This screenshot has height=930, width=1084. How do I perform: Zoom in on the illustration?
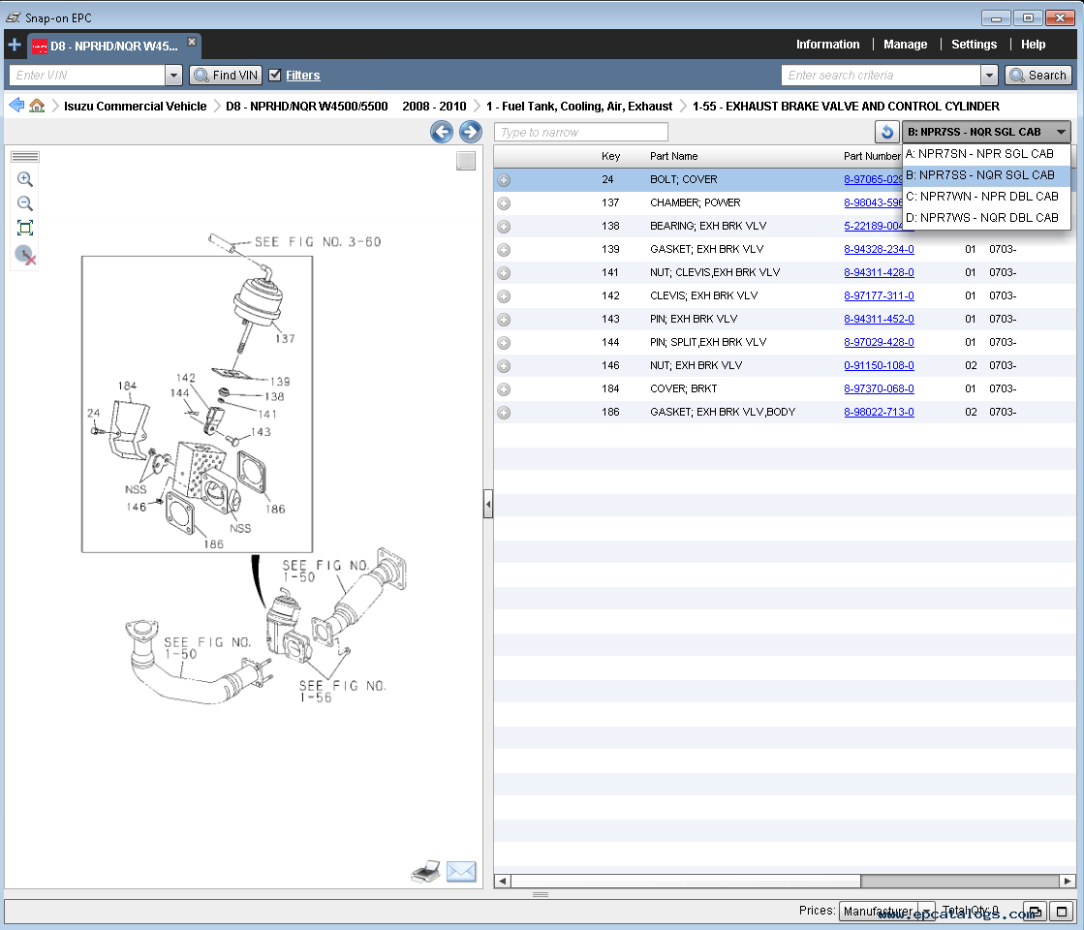coord(25,179)
